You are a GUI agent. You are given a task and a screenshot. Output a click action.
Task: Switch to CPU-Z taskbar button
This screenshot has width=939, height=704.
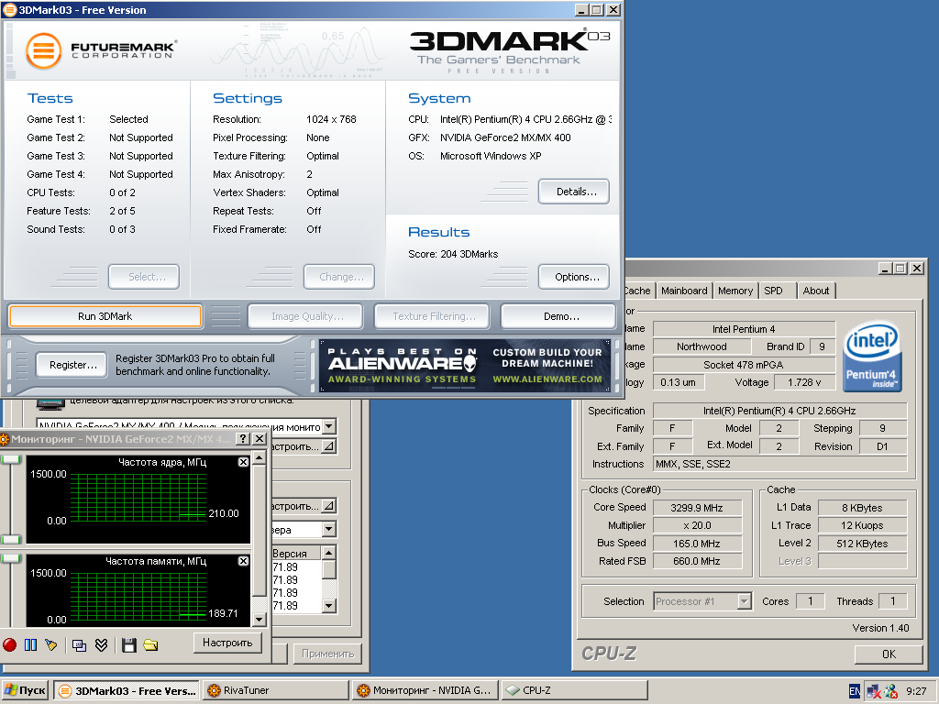pos(574,690)
